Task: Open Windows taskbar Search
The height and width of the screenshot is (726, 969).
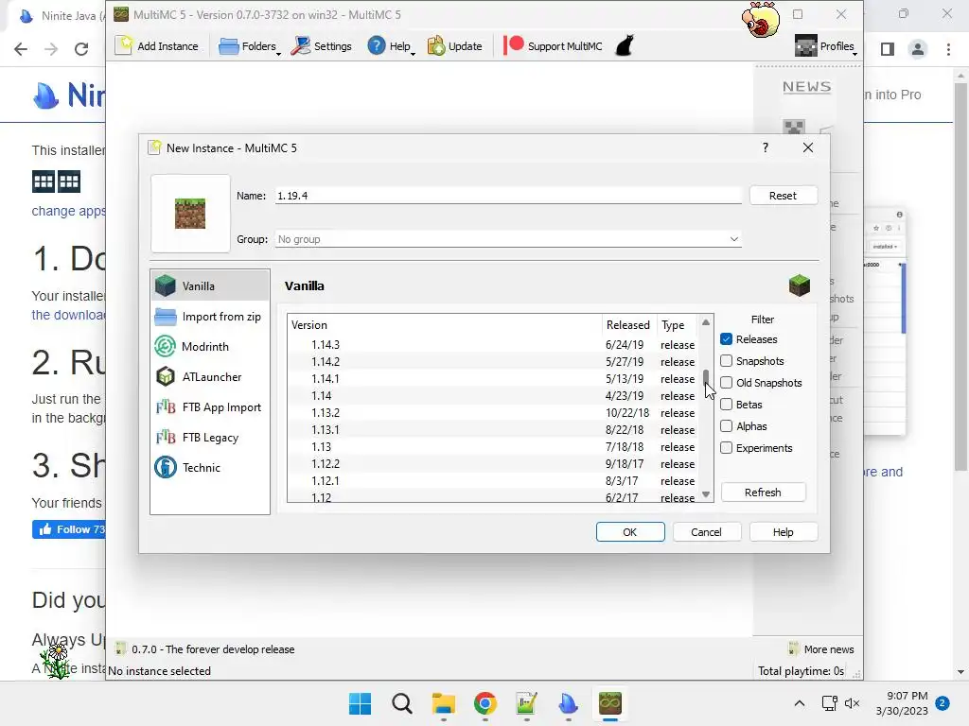Action: coord(401,703)
